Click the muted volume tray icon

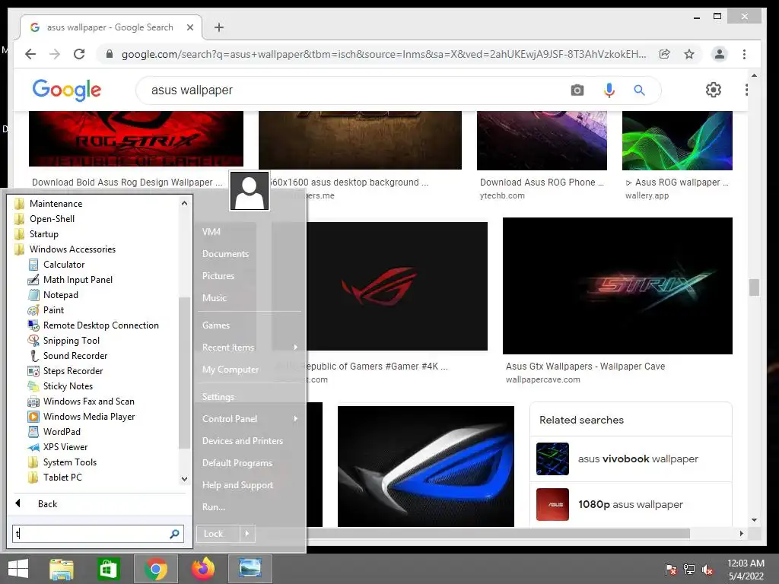[707, 570]
